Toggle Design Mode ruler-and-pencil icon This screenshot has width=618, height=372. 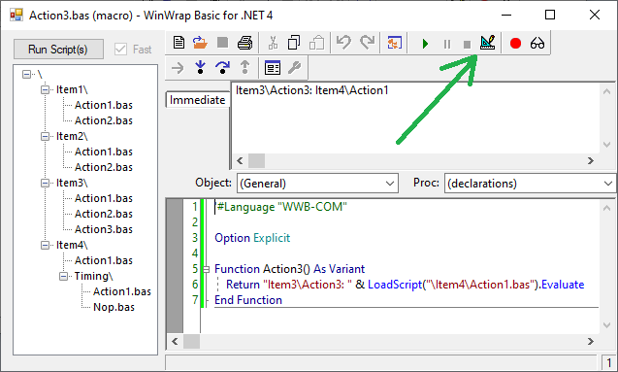click(x=488, y=43)
